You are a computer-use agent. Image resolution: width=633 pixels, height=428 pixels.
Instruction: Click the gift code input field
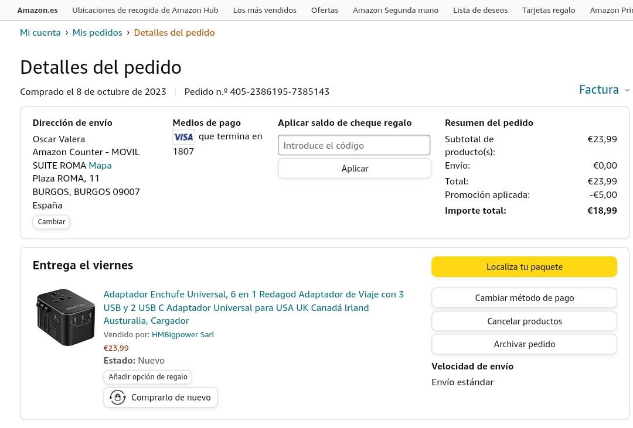pos(354,145)
